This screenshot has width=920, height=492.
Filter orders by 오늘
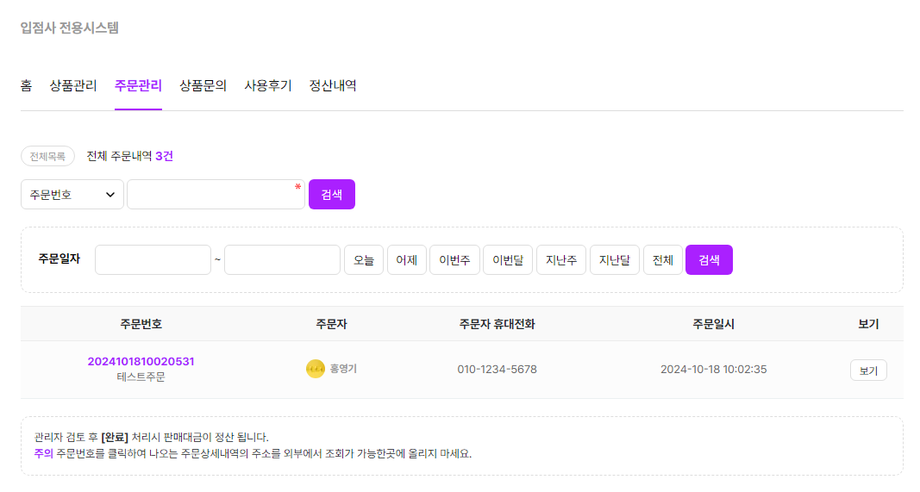364,259
